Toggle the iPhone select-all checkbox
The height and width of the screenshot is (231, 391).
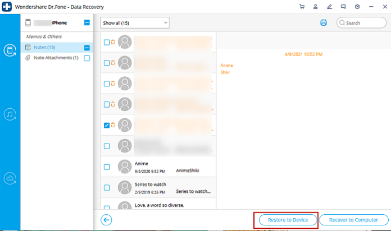[x=87, y=22]
